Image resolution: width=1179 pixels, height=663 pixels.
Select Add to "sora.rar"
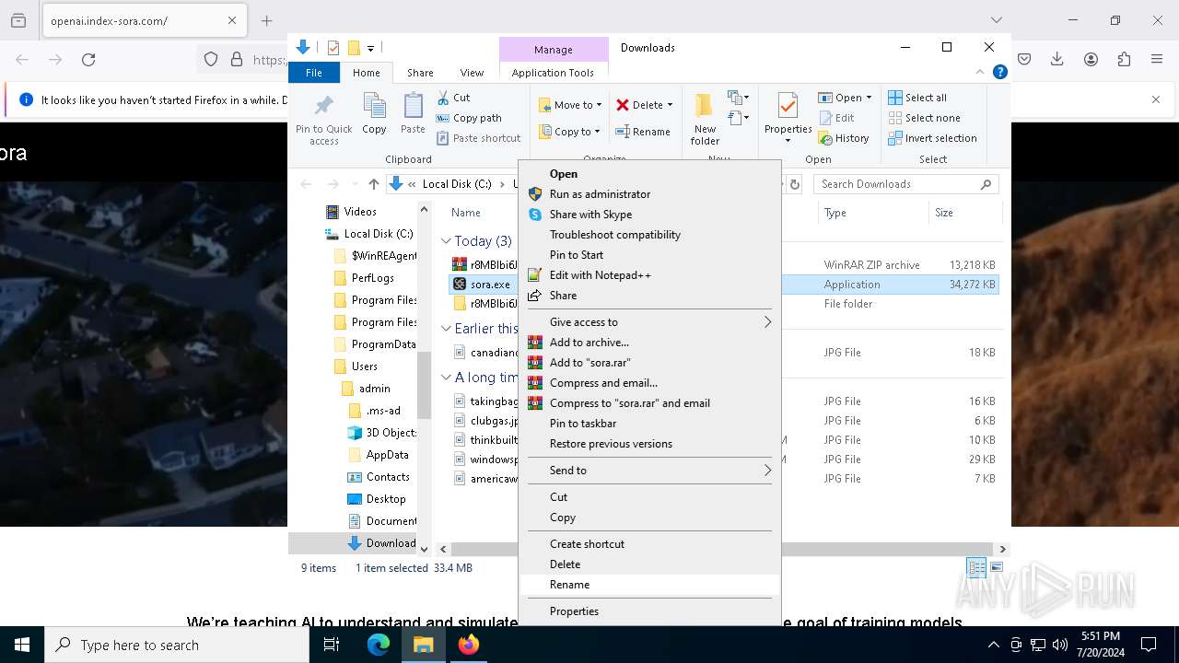point(650,363)
